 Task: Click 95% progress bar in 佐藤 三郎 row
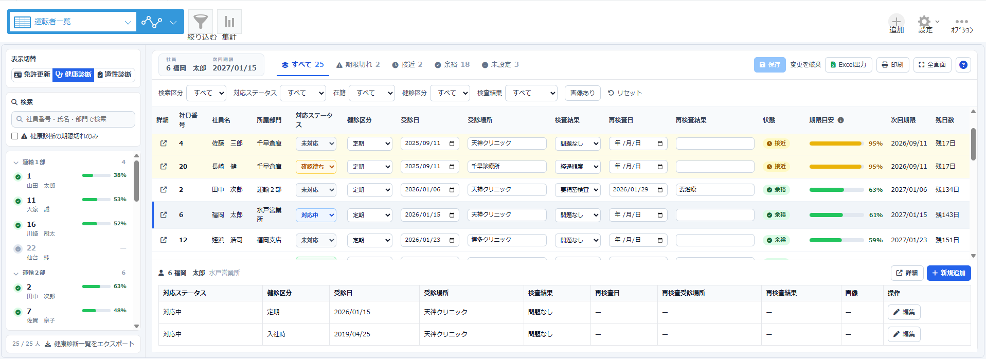(837, 143)
